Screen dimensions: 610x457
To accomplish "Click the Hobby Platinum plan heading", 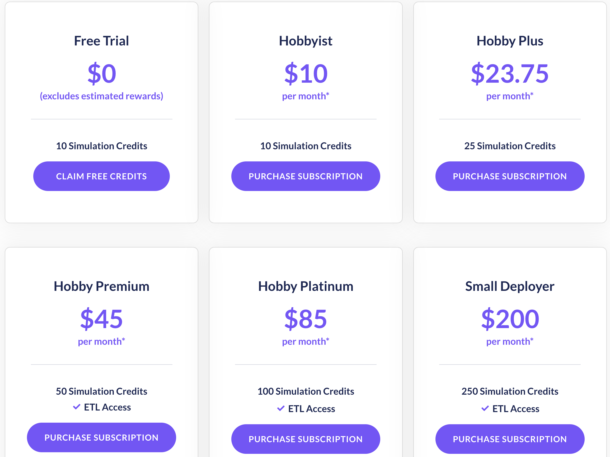I will pos(306,286).
